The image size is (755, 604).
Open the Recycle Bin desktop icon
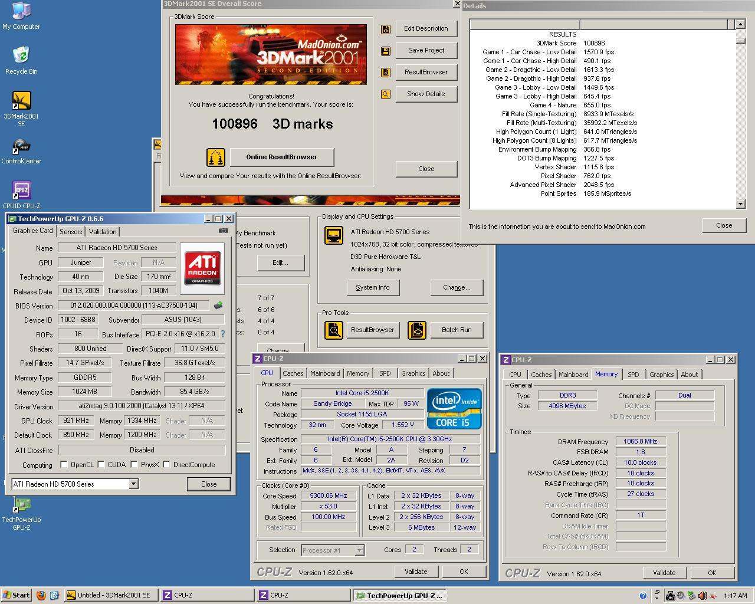[x=21, y=61]
